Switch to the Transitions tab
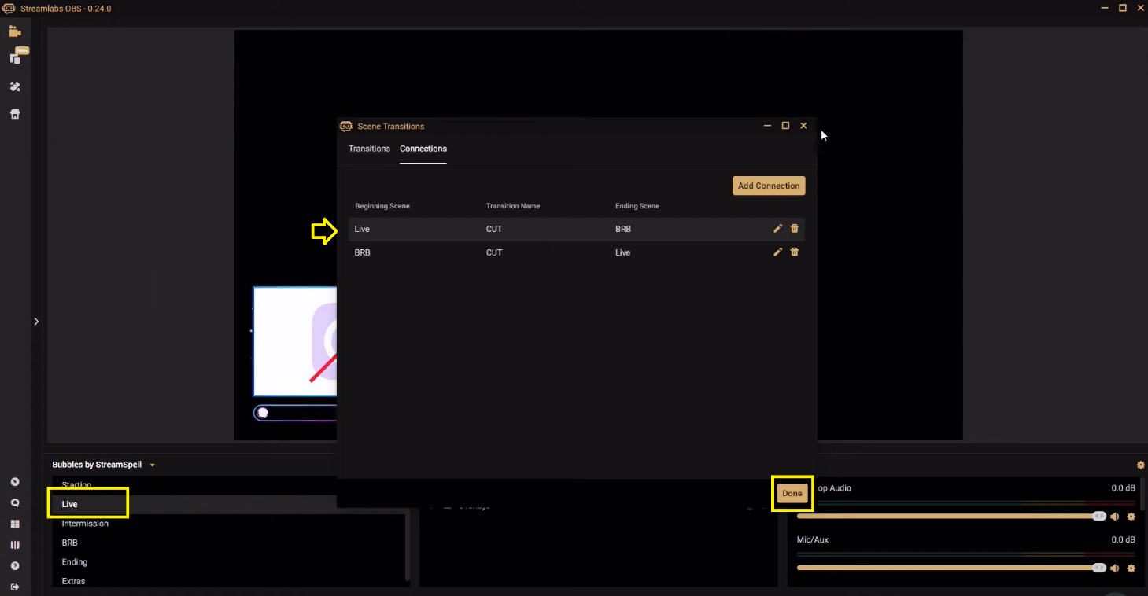Screen dimensions: 1148x596 point(369,149)
